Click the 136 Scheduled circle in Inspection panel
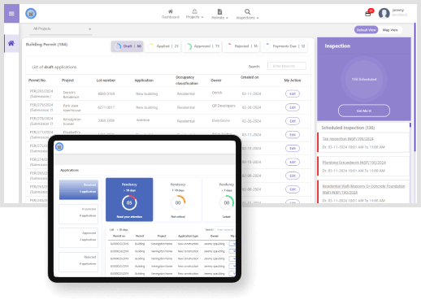The width and height of the screenshot is (421, 304). coord(364,80)
